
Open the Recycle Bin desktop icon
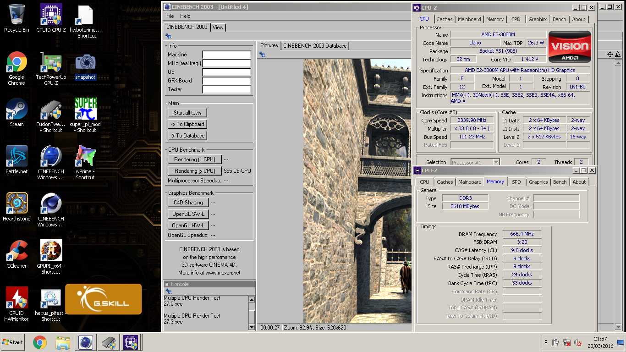click(x=16, y=18)
